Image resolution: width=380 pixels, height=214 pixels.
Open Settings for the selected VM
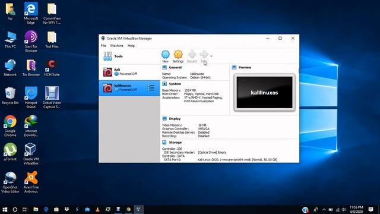click(178, 56)
